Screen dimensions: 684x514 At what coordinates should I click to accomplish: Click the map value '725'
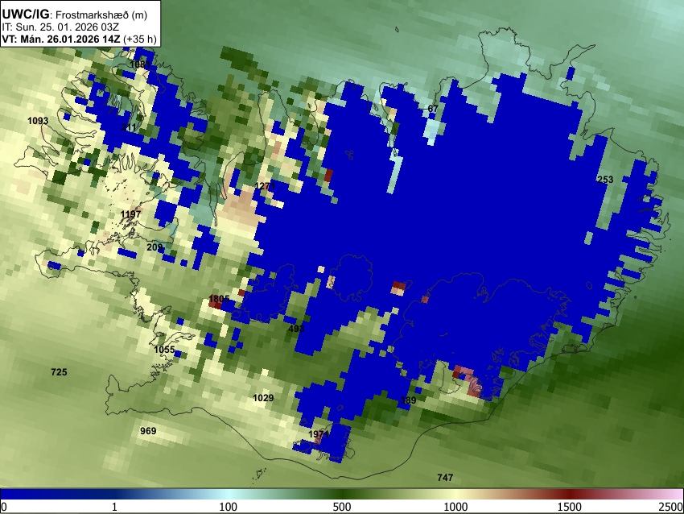pyautogui.click(x=59, y=372)
